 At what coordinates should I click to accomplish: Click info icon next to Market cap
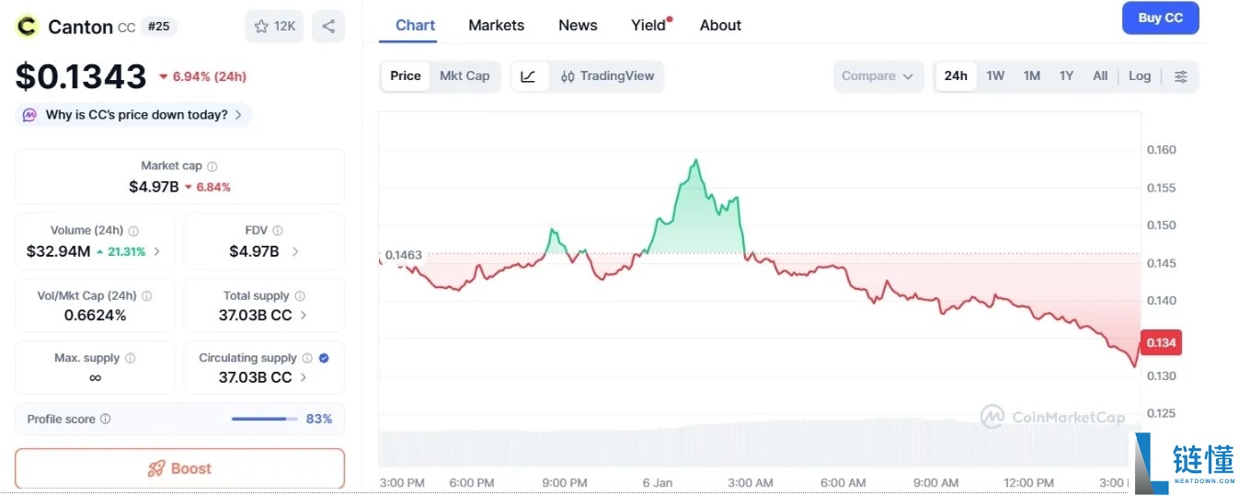(x=212, y=167)
